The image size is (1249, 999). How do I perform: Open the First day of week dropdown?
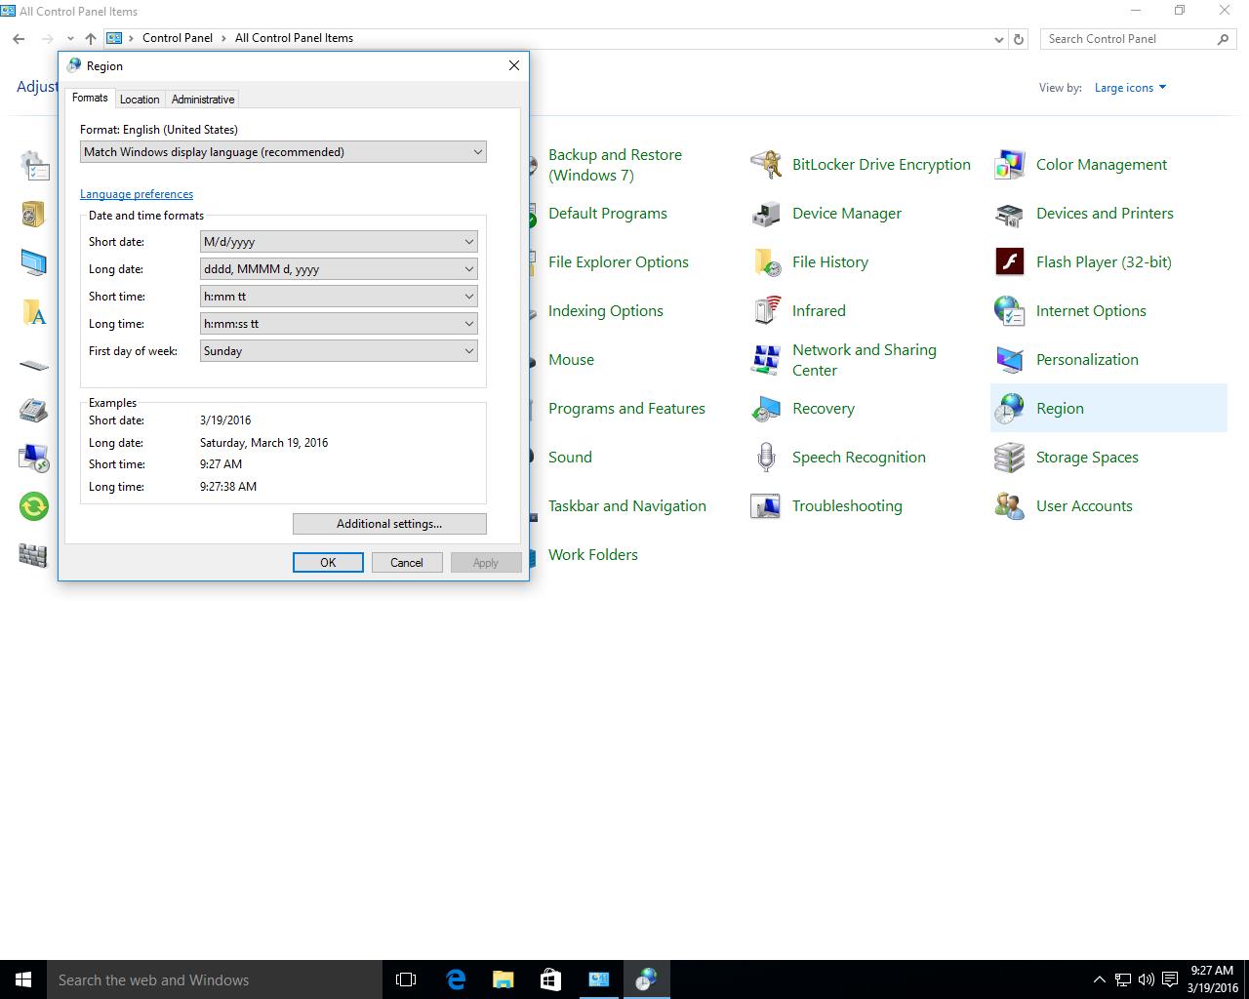point(339,351)
